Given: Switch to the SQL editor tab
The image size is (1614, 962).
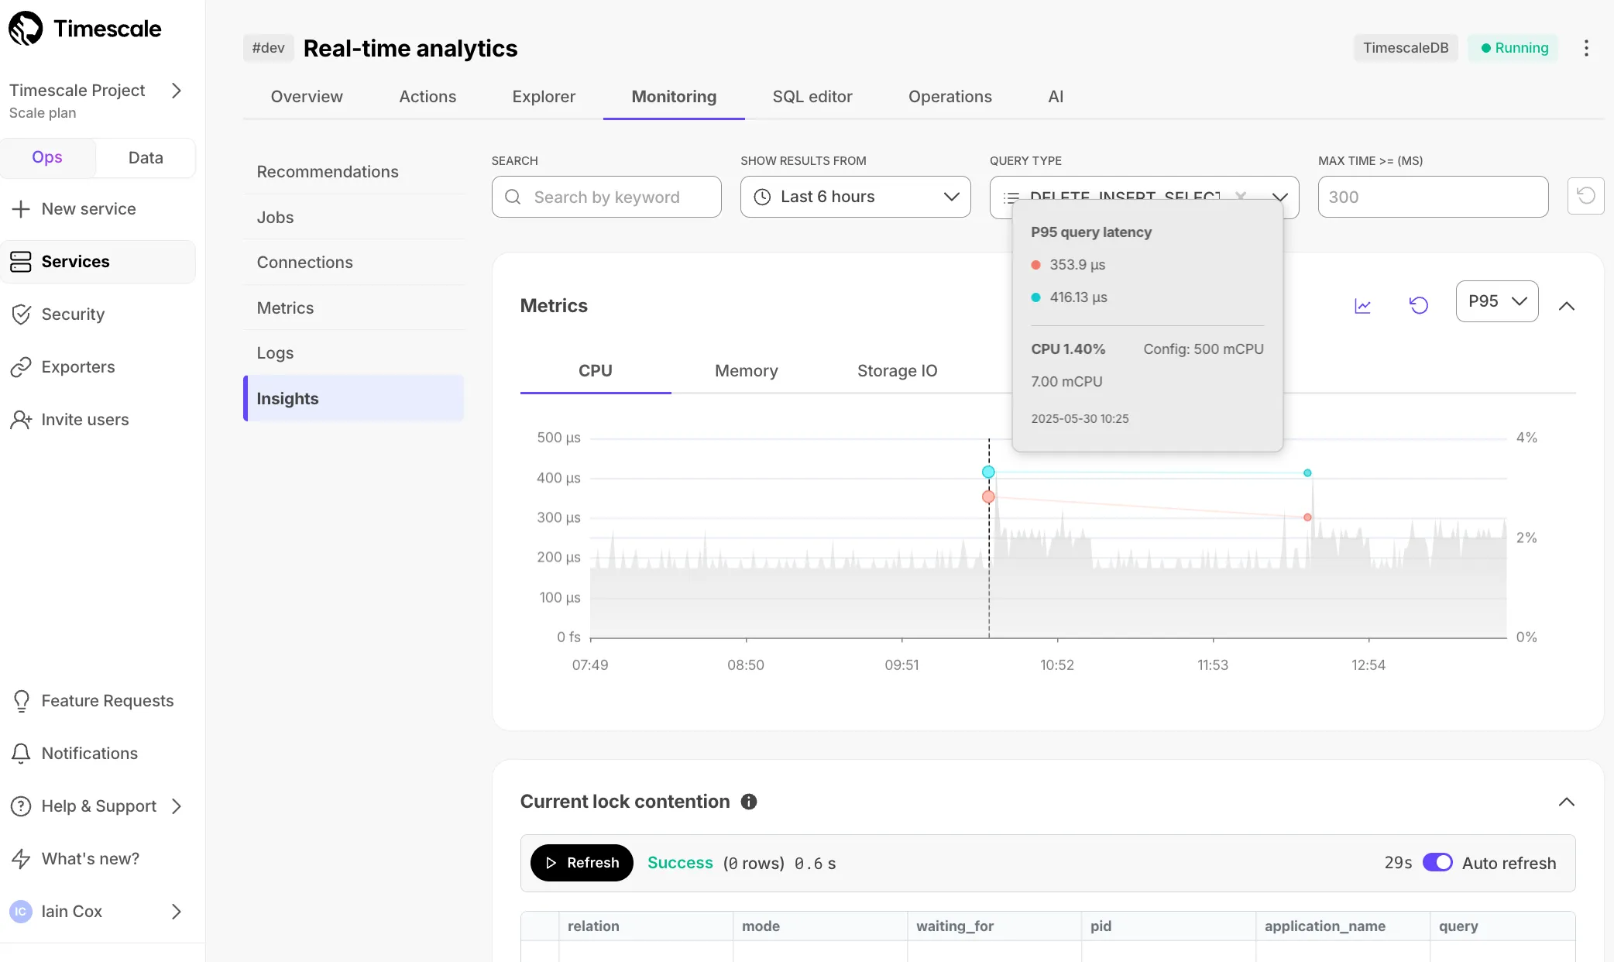Looking at the screenshot, I should 812,97.
